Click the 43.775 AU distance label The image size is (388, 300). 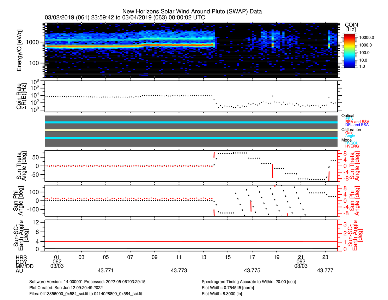point(252,270)
